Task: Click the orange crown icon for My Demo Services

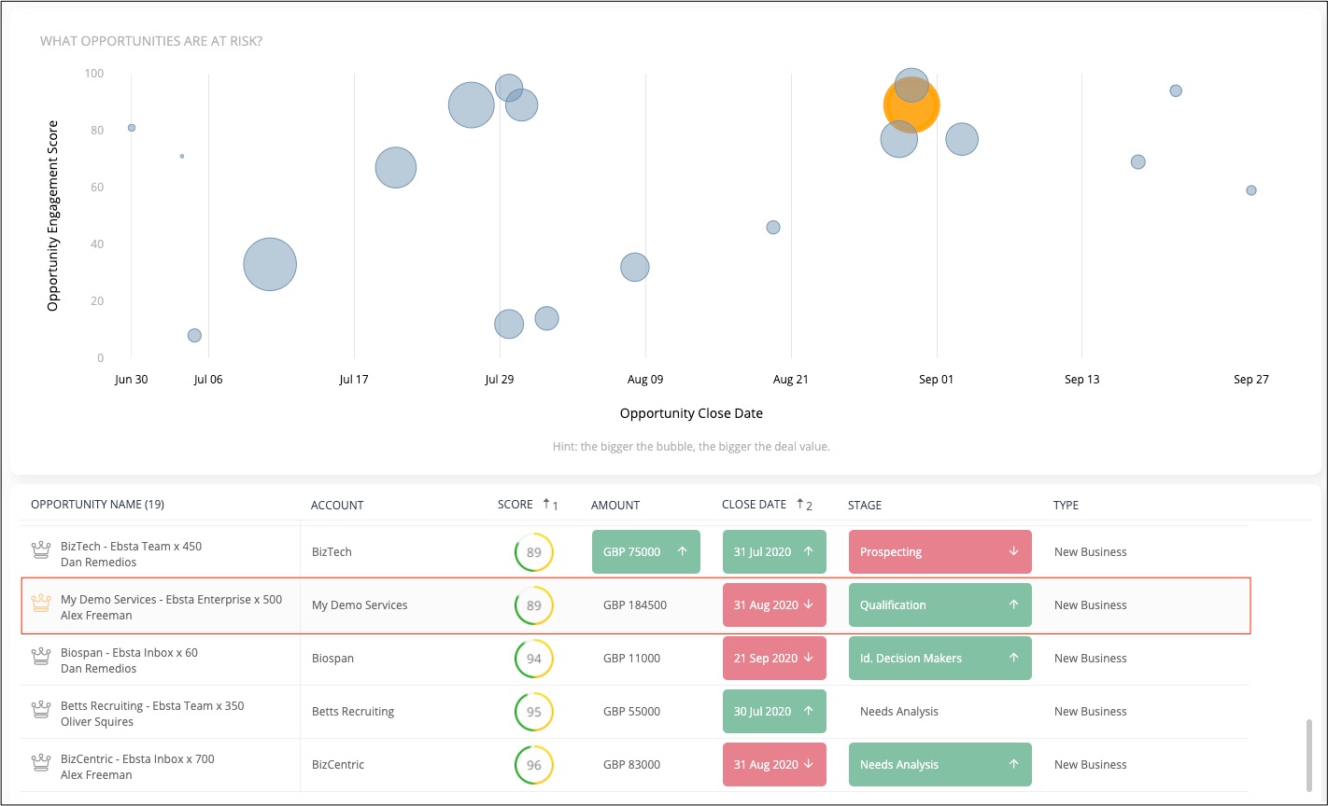Action: pyautogui.click(x=40, y=604)
